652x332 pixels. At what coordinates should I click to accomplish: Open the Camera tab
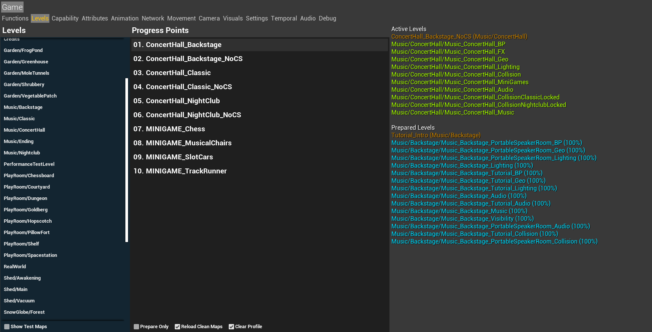tap(209, 18)
